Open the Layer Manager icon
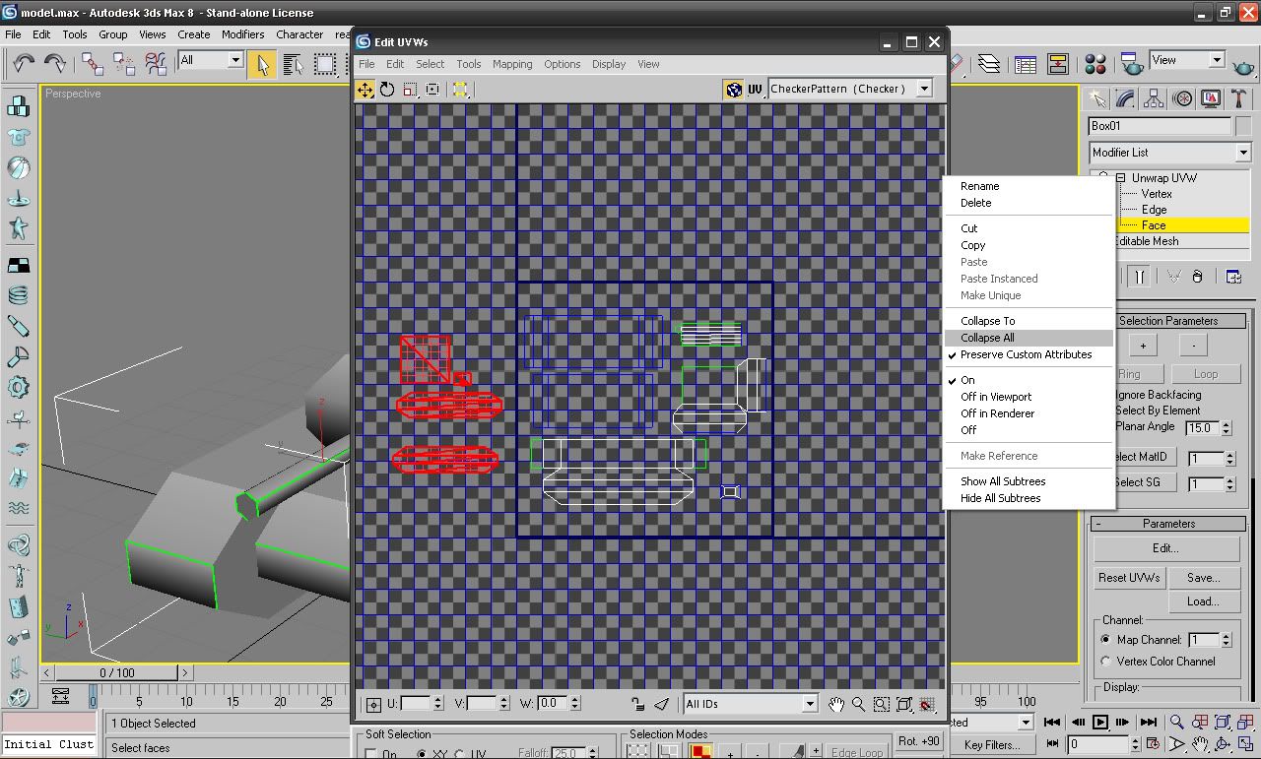Viewport: 1261px width, 759px height. [989, 64]
